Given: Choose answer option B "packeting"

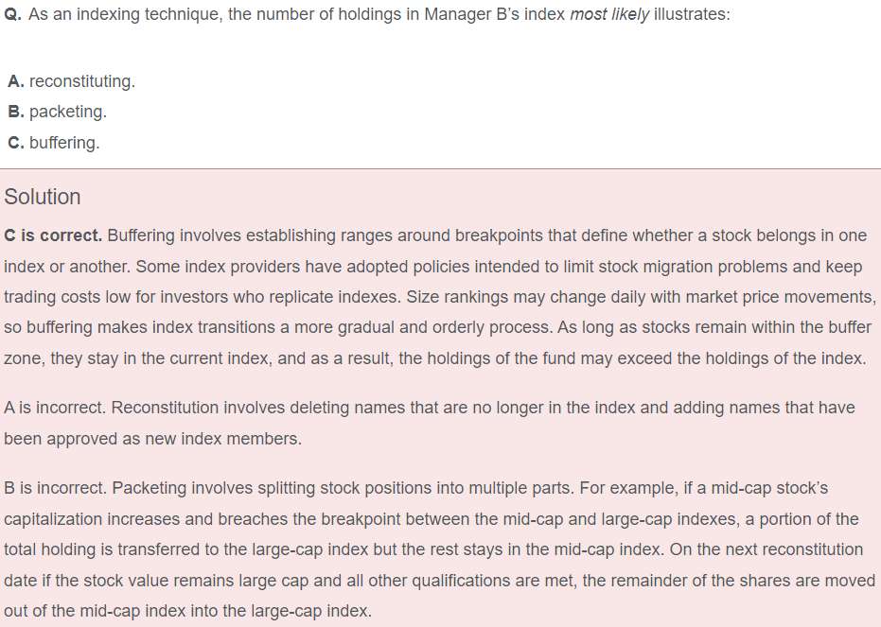Looking at the screenshot, I should (x=67, y=112).
